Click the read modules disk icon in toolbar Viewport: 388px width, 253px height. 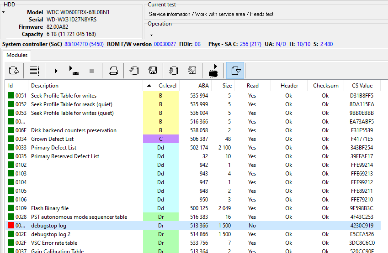click(x=14, y=71)
